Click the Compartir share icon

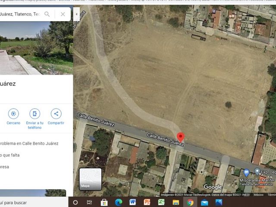[x=56, y=114]
